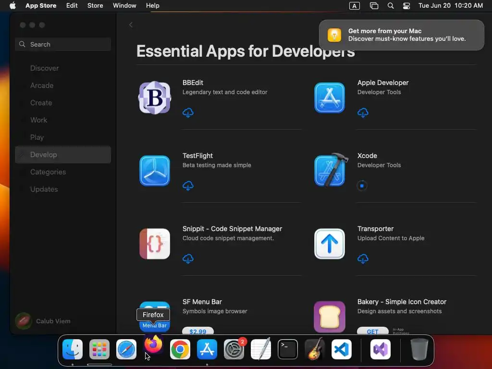Open the Store menu
Screen dimensions: 492x369
click(x=95, y=6)
